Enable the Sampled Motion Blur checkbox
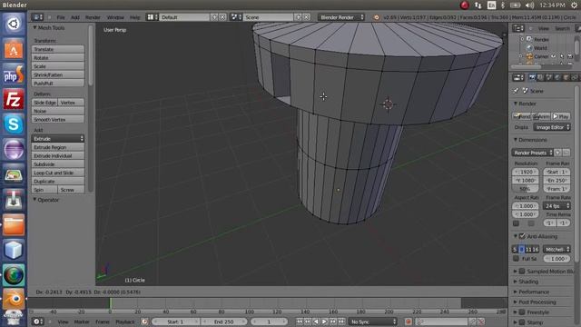Screen dimensions: 581x327 522,271
